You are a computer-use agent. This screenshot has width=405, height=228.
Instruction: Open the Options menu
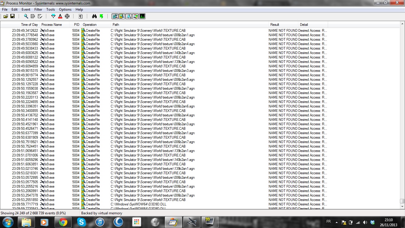click(65, 9)
